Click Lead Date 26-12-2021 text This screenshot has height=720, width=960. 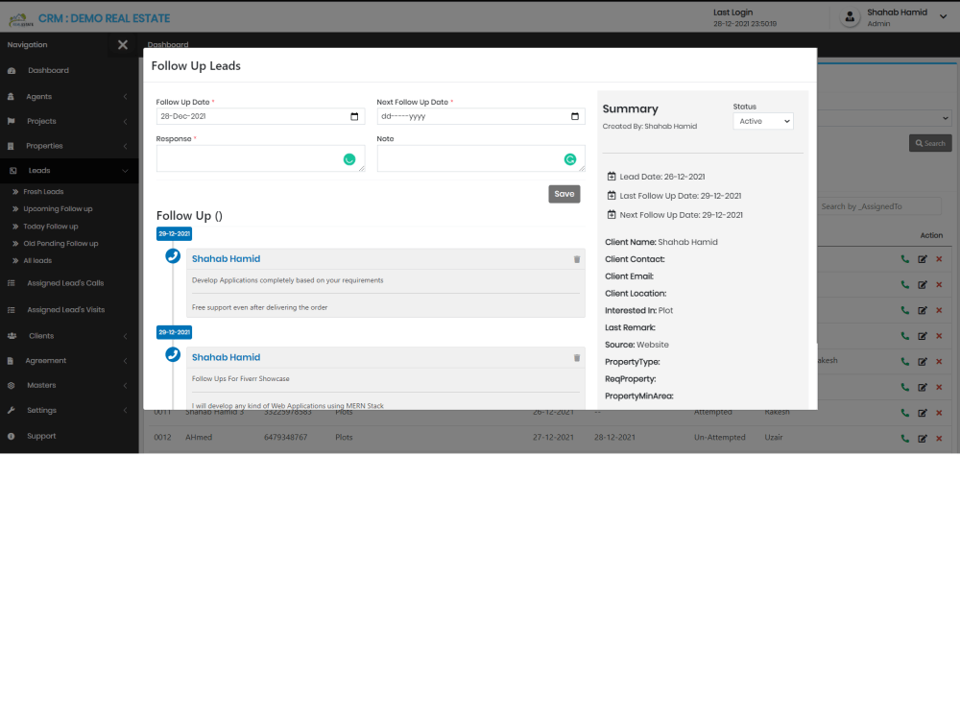[x=661, y=177]
